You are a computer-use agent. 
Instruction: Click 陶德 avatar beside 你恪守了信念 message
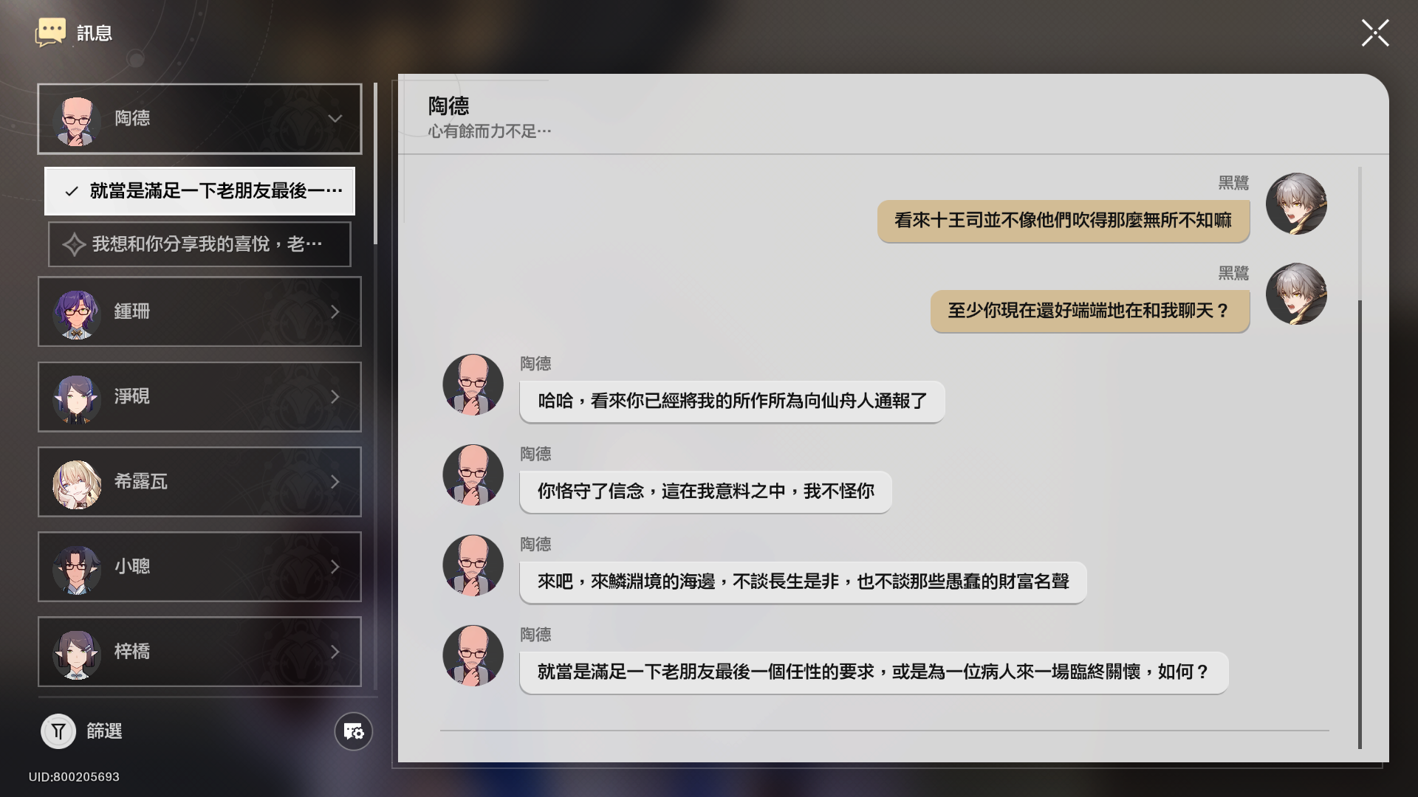pos(473,475)
